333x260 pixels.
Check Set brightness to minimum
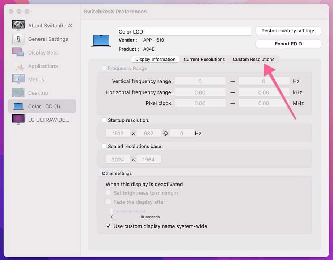(x=108, y=192)
